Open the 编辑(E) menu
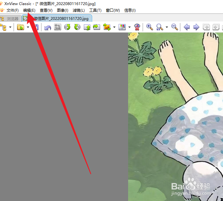 [x=29, y=10]
